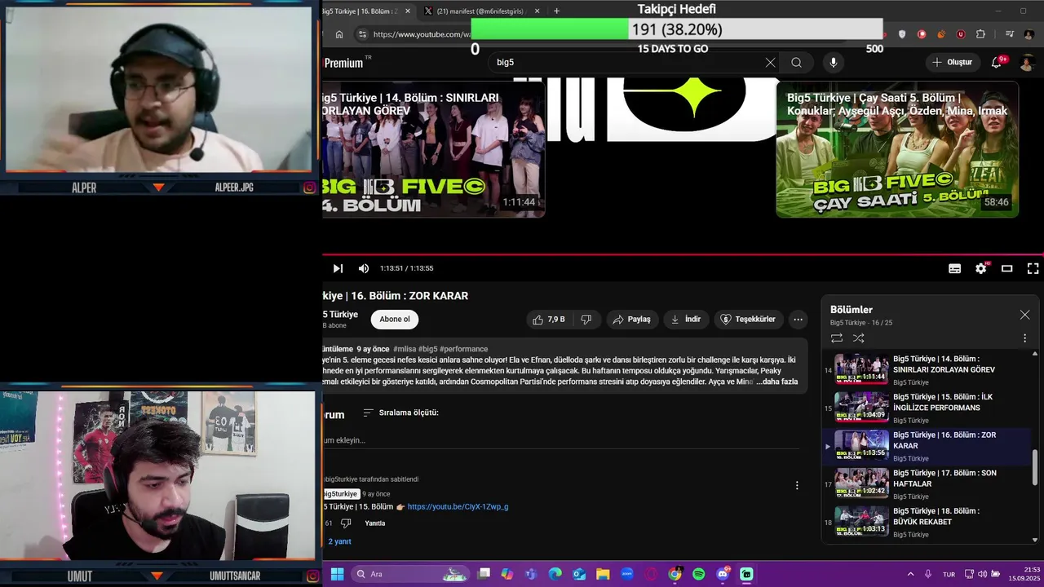Expand description with ...daha fazla

tap(776, 382)
